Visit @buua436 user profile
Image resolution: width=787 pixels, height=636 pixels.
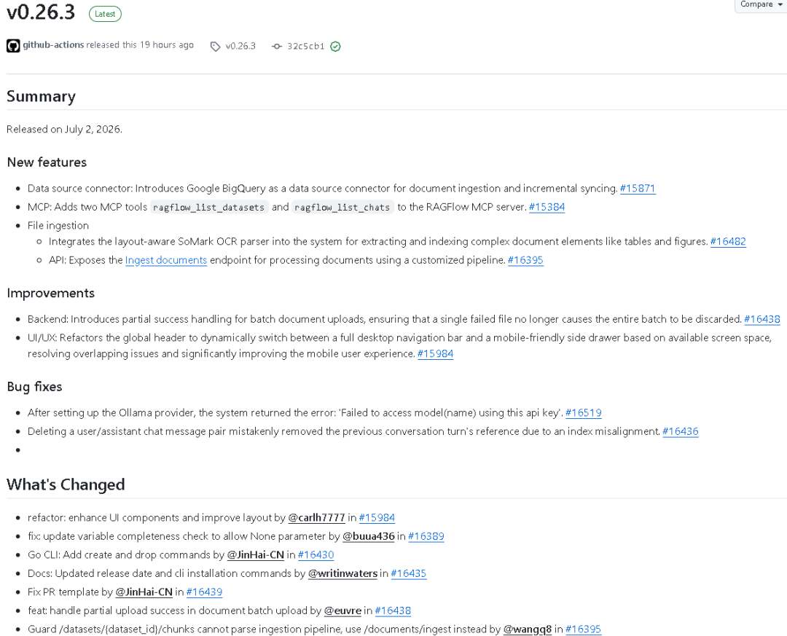369,536
